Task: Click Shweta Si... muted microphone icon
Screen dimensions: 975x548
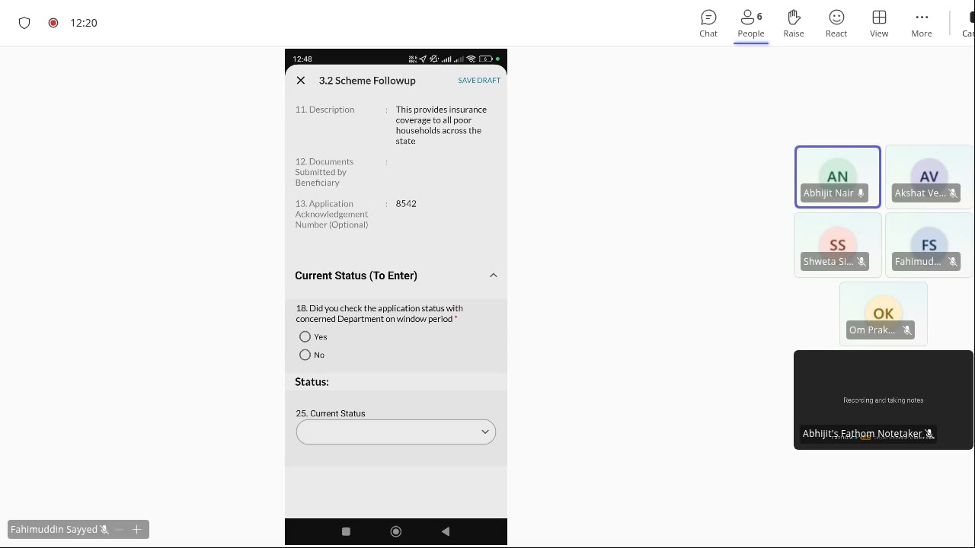Action: point(861,262)
